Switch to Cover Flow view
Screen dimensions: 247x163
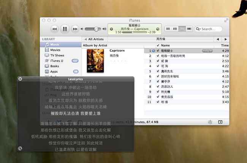click(x=189, y=29)
